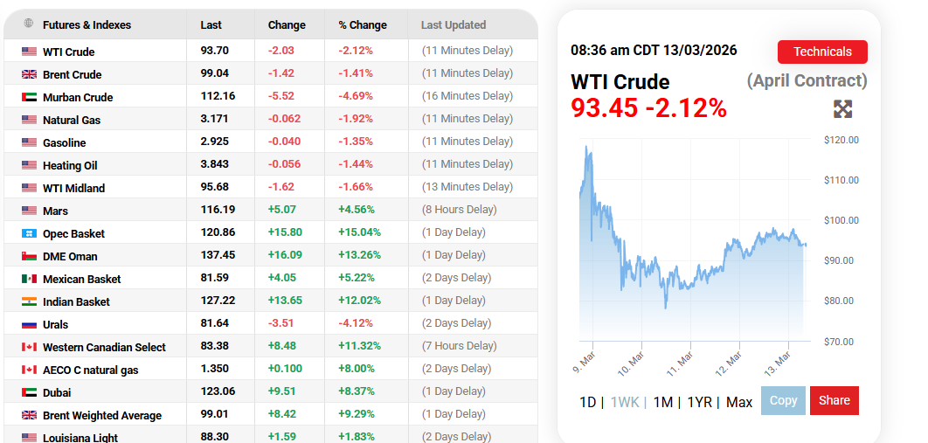Click the UAE flag icon beside Murban Crude
Screen dimensions: 928x443
[30, 97]
